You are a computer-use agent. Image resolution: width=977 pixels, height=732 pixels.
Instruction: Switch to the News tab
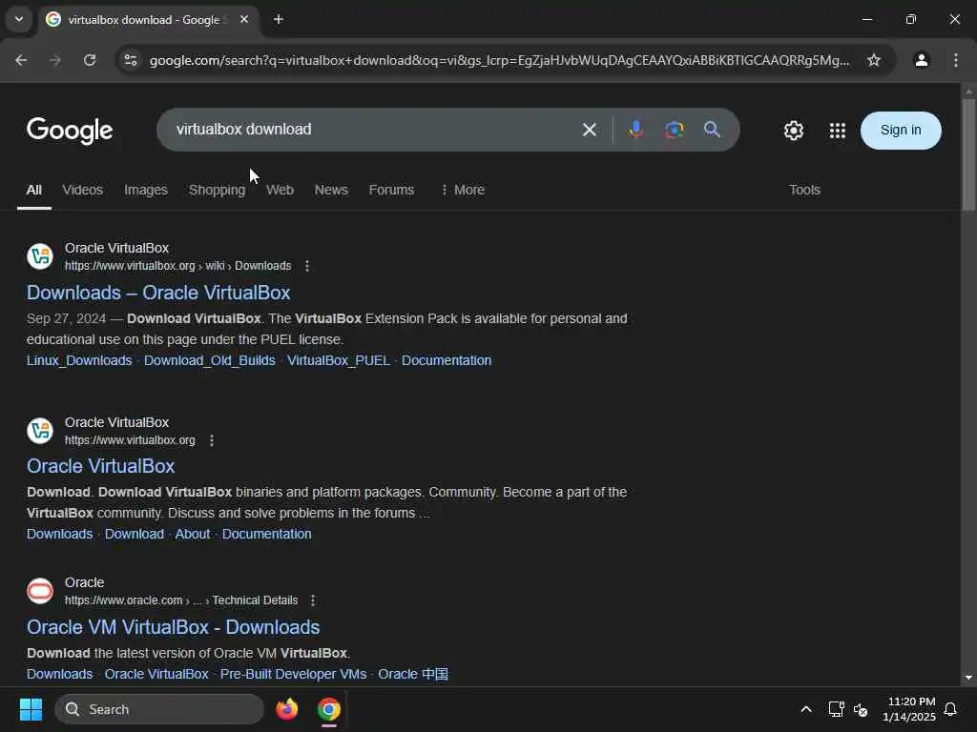tap(331, 190)
